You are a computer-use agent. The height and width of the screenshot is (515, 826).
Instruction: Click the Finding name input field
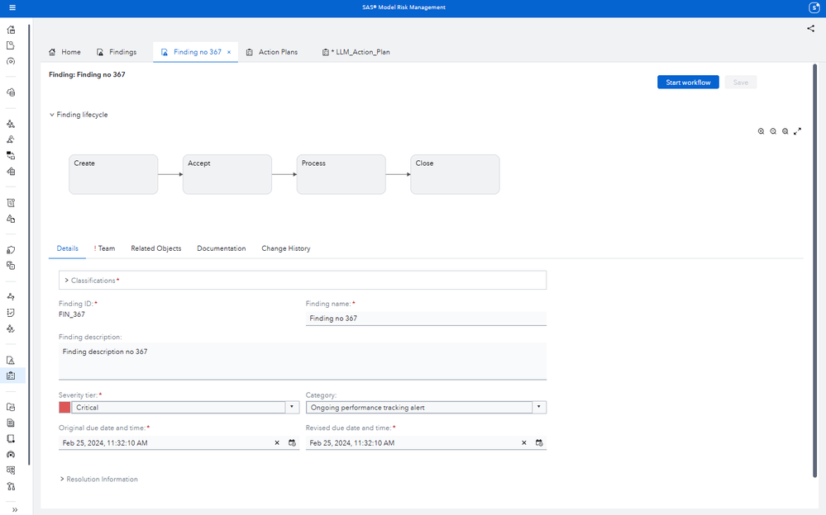[426, 319]
